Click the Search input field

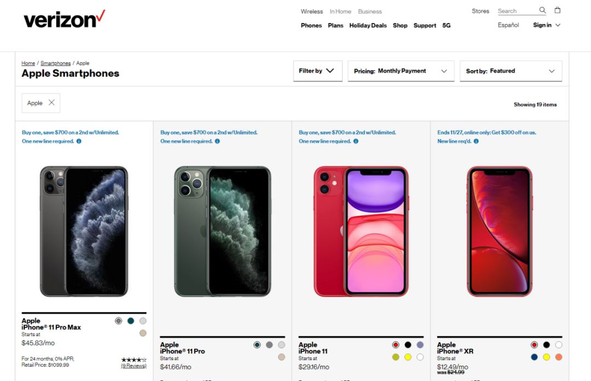(517, 11)
